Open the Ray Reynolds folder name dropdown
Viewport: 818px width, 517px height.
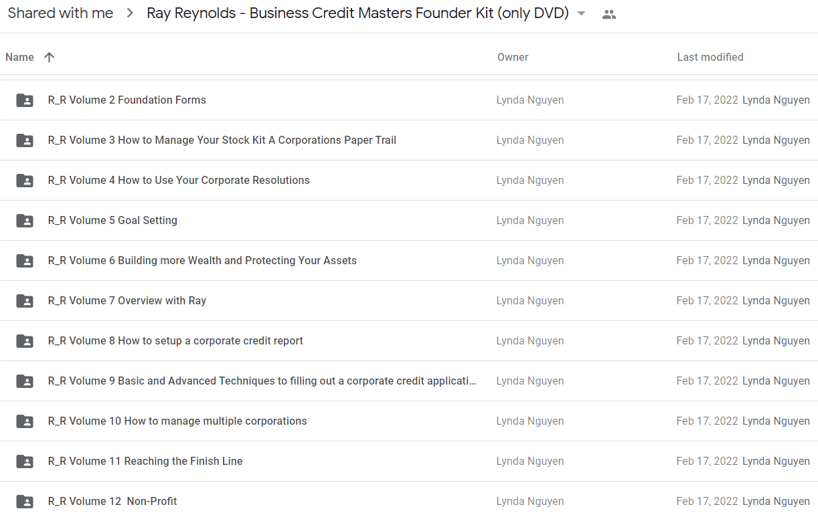[x=581, y=14]
